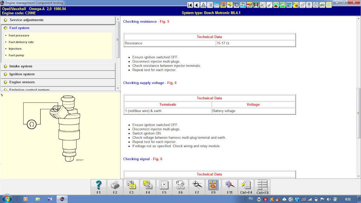The height and width of the screenshot is (203, 361).
Task: Click the Ctrl+F4 notes document button
Action: coord(246,187)
